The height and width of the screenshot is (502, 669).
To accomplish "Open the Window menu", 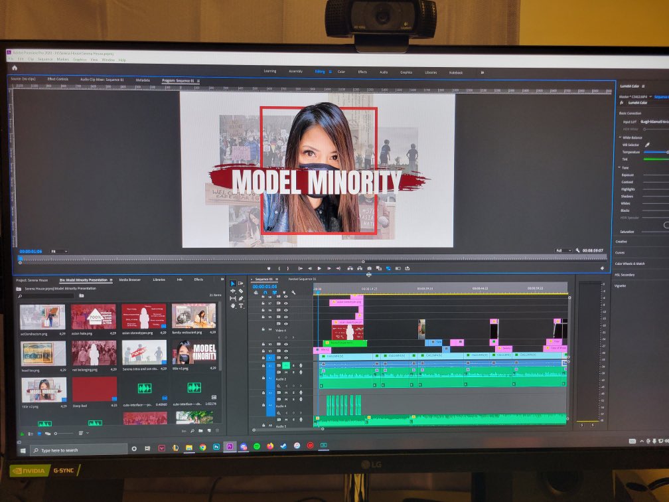I will click(108, 60).
